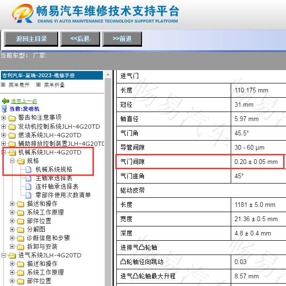286x286 pixels.
Task: Expand 系统工作原理 under 机械系统
Action: coord(12,212)
